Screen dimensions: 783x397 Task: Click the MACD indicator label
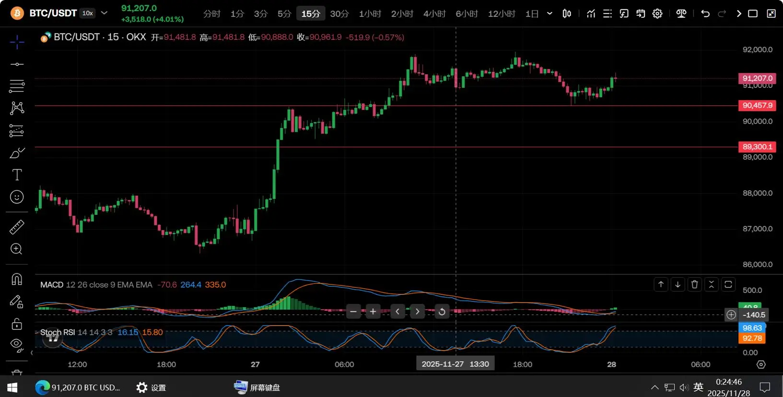pyautogui.click(x=52, y=285)
